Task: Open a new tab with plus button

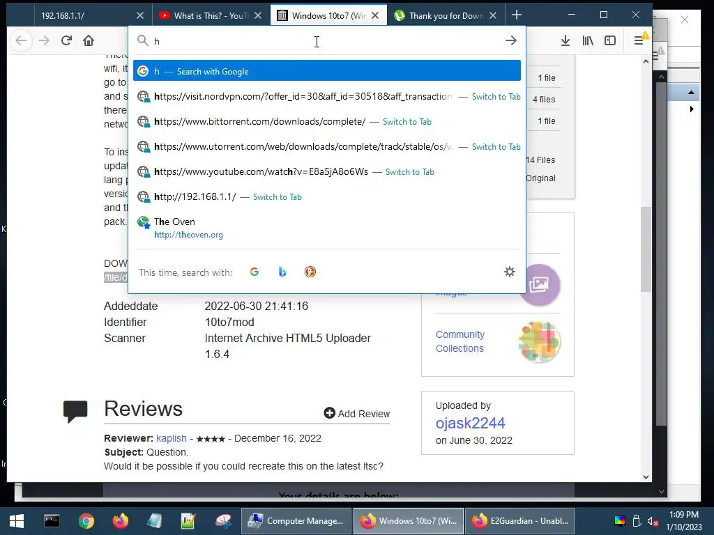Action: tap(517, 15)
